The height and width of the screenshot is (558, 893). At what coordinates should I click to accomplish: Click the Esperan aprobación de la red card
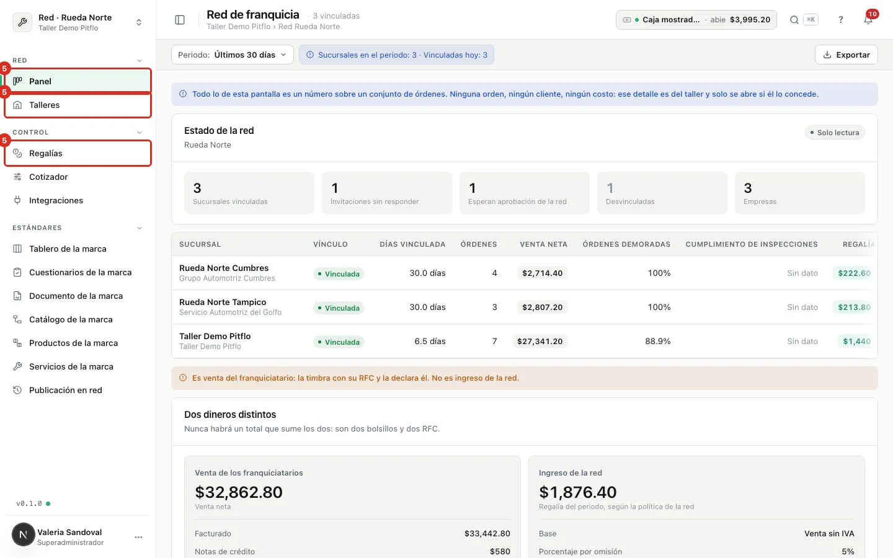pyautogui.click(x=525, y=193)
